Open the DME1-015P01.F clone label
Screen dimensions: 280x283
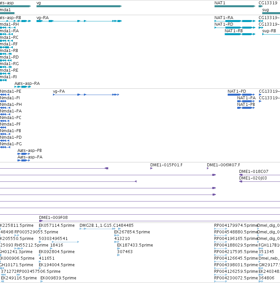(x=166, y=165)
